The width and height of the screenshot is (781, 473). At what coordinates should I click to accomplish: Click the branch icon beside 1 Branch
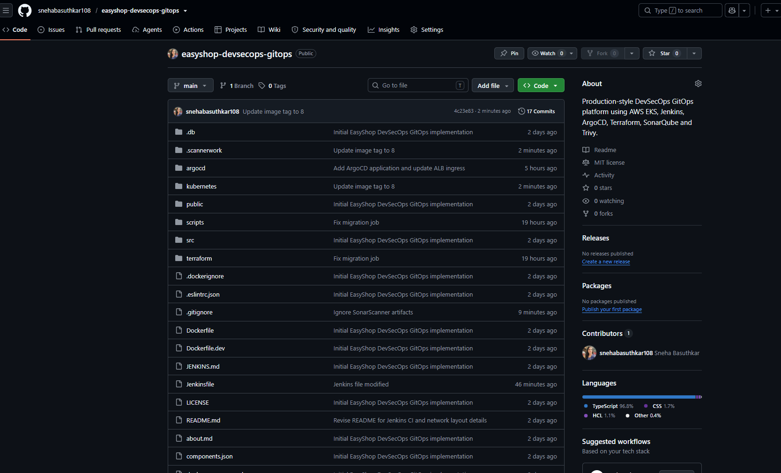tap(223, 86)
